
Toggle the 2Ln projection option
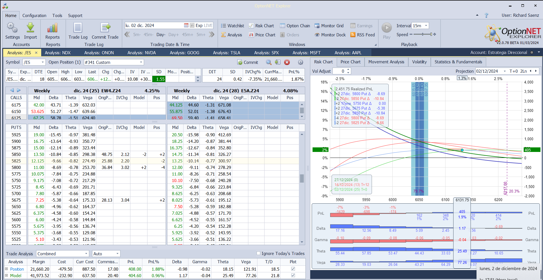523,71
